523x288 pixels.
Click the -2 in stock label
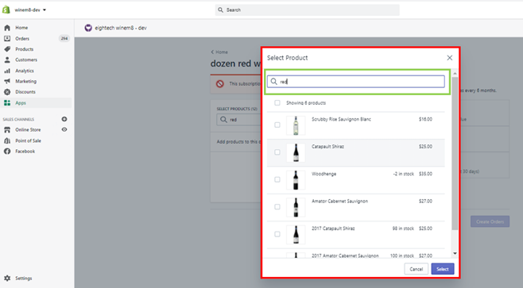coord(403,174)
